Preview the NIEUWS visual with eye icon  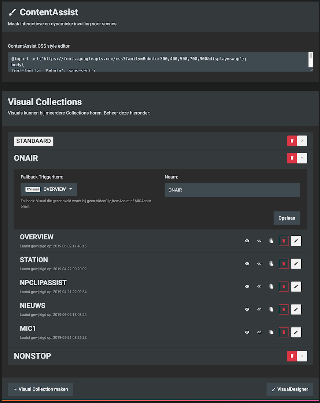pos(247,309)
